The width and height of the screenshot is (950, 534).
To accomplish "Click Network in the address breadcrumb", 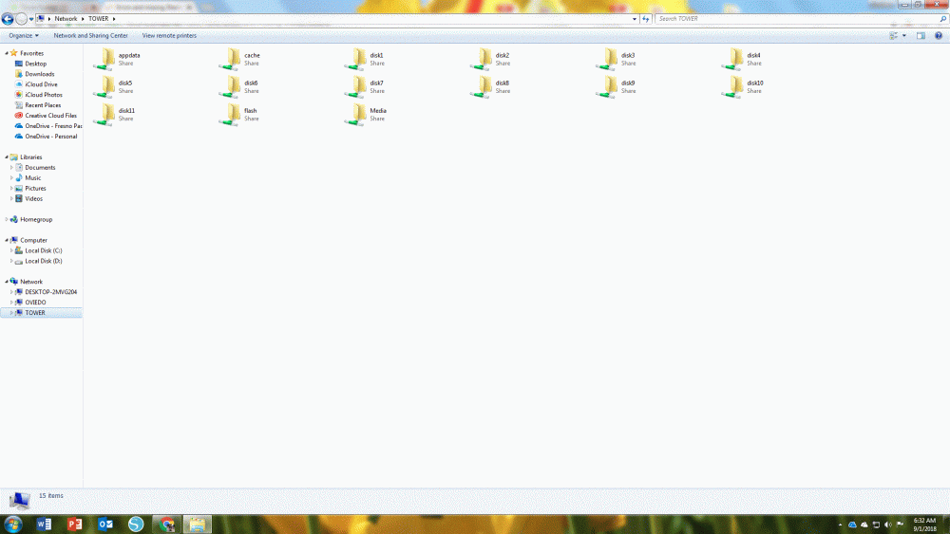I will (66, 19).
